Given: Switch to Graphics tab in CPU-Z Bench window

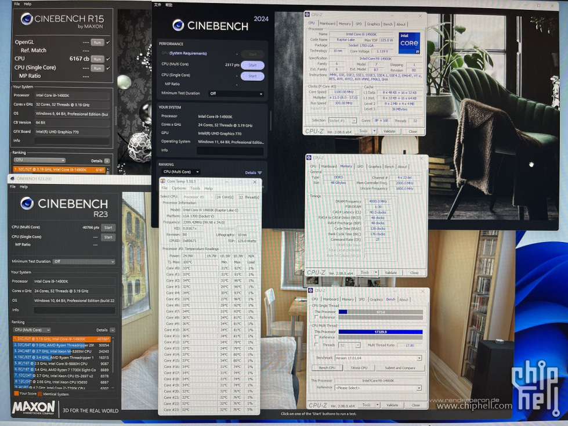Looking at the screenshot, I should [x=377, y=299].
